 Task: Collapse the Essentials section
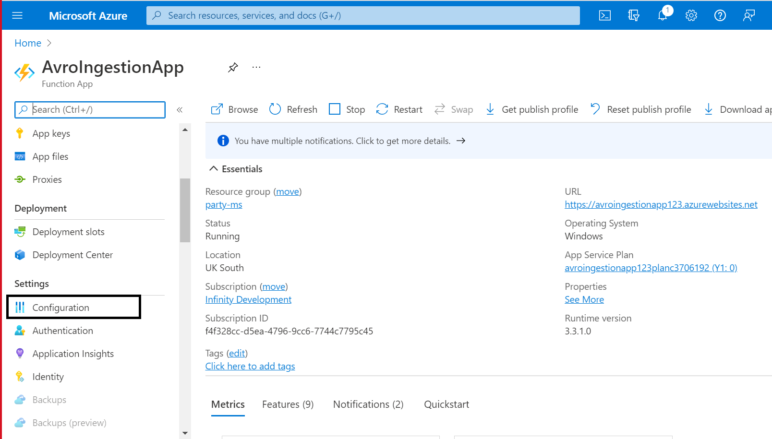coord(214,169)
